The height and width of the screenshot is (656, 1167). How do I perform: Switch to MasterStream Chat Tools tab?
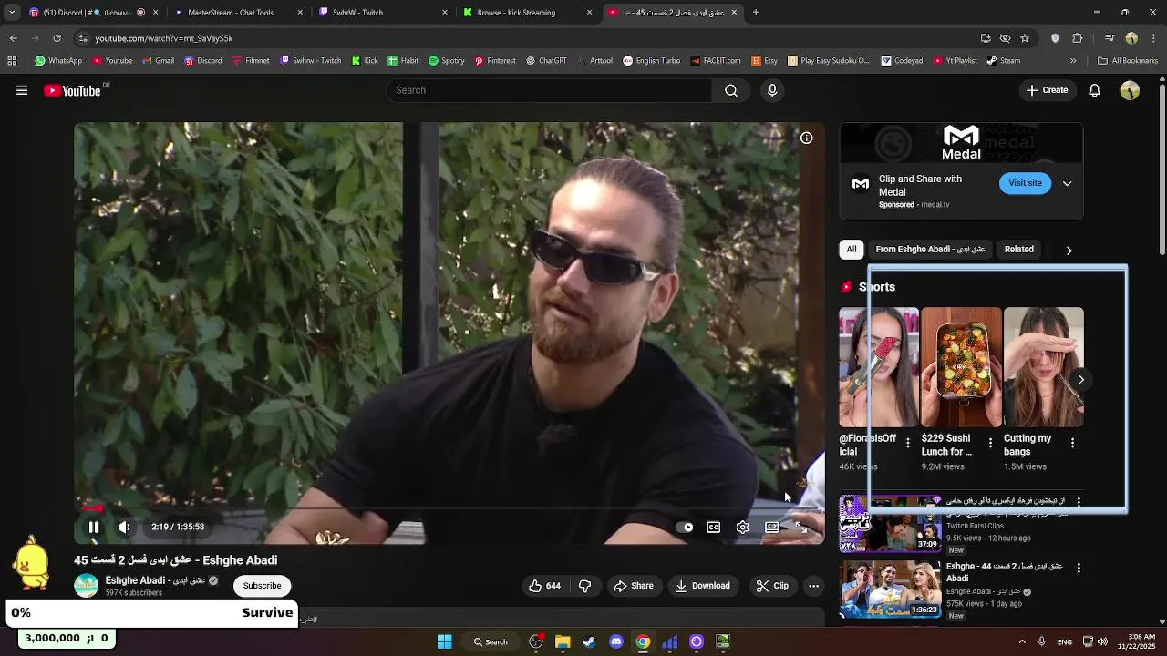tap(239, 13)
